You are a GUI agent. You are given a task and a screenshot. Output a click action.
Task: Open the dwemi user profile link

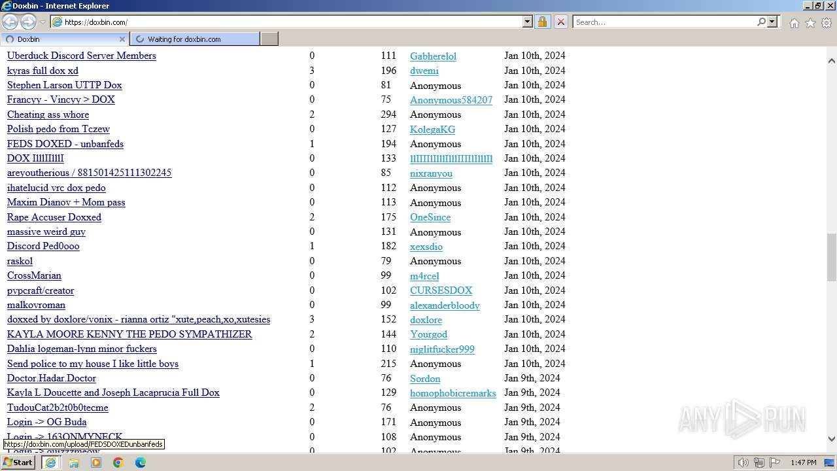[424, 71]
